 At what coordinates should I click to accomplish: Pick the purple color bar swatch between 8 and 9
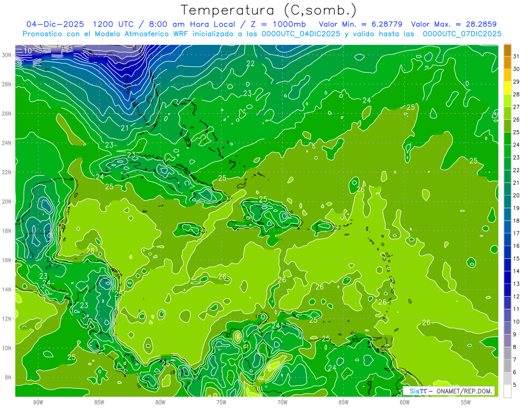[507, 341]
